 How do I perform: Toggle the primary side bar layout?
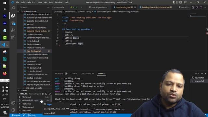click(174, 2)
